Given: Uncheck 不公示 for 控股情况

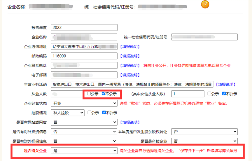Looking at the screenshot, I should point(104,113).
